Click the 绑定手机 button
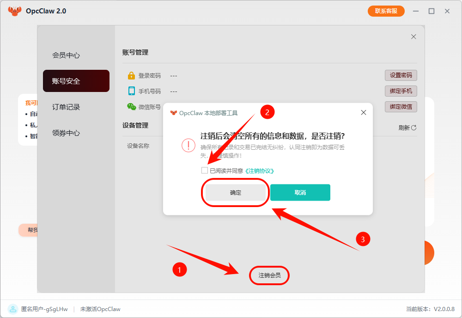 (x=401, y=91)
